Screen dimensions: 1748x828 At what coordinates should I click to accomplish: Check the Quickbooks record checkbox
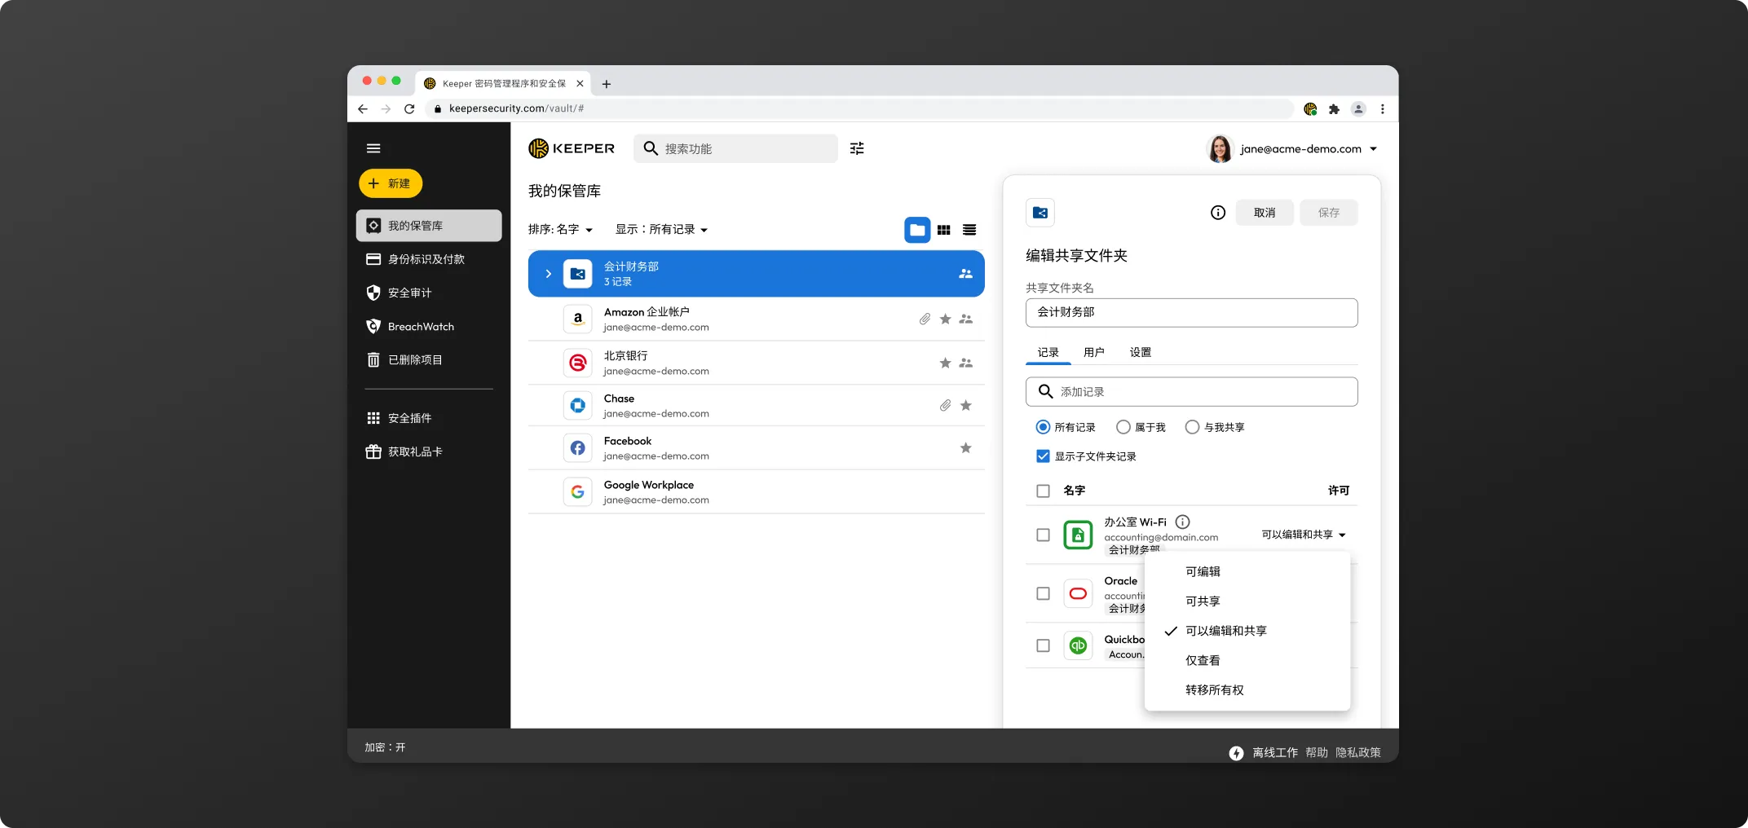tap(1043, 645)
